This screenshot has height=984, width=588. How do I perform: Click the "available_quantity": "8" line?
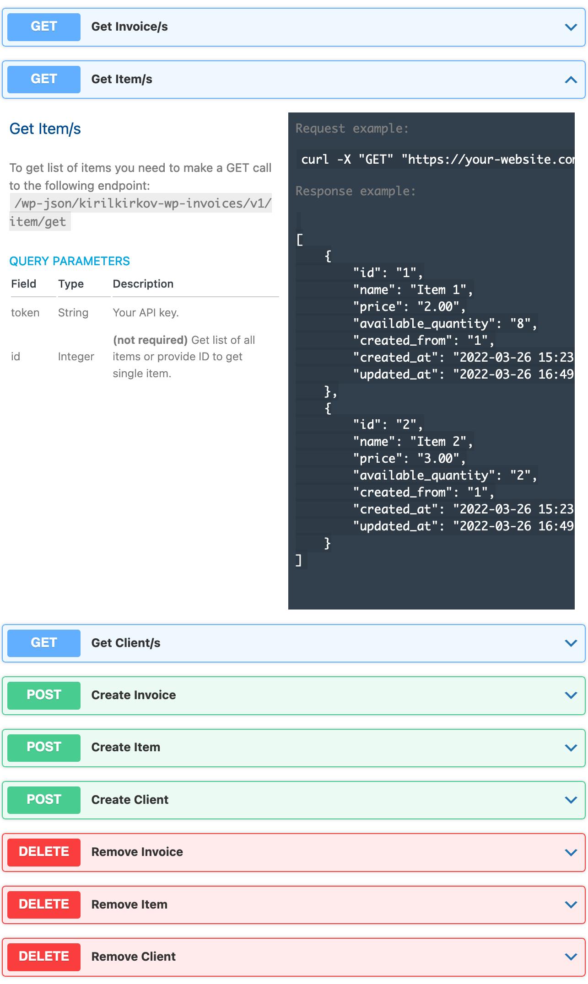(444, 324)
